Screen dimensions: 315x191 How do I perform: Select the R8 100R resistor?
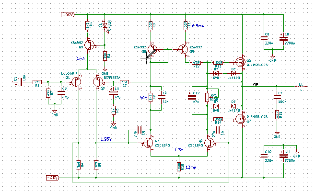coord(151,25)
